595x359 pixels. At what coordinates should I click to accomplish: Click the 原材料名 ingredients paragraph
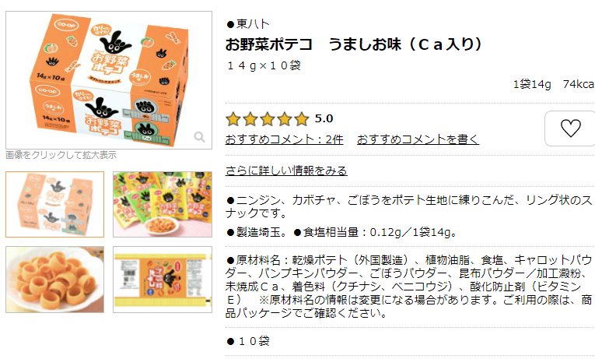[x=408, y=287]
